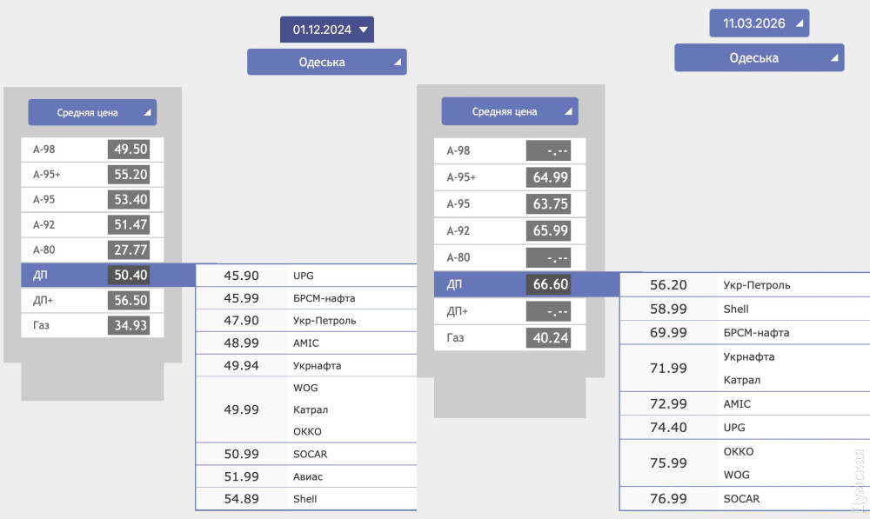This screenshot has width=870, height=519.
Task: Select the A-80 row showing 27.77
Action: pos(85,250)
